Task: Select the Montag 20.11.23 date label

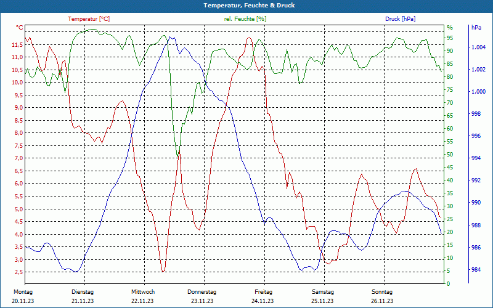Action: click(x=22, y=296)
